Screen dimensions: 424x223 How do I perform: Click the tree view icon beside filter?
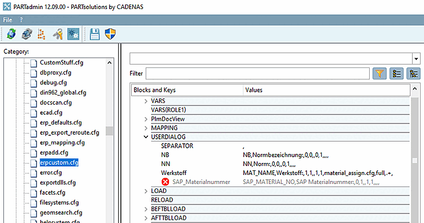click(413, 74)
